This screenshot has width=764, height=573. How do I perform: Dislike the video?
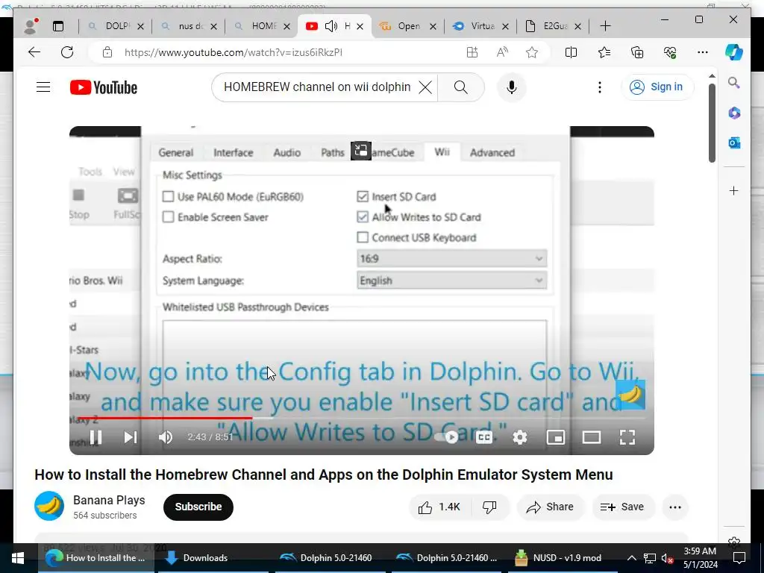coord(489,507)
